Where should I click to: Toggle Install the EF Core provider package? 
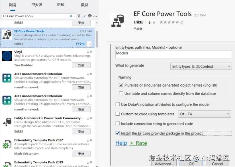coord(117,133)
